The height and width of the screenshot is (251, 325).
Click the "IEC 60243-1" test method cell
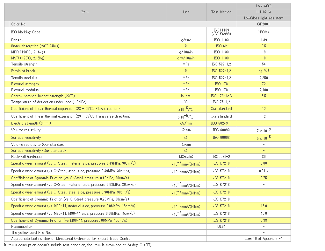[221, 123]
